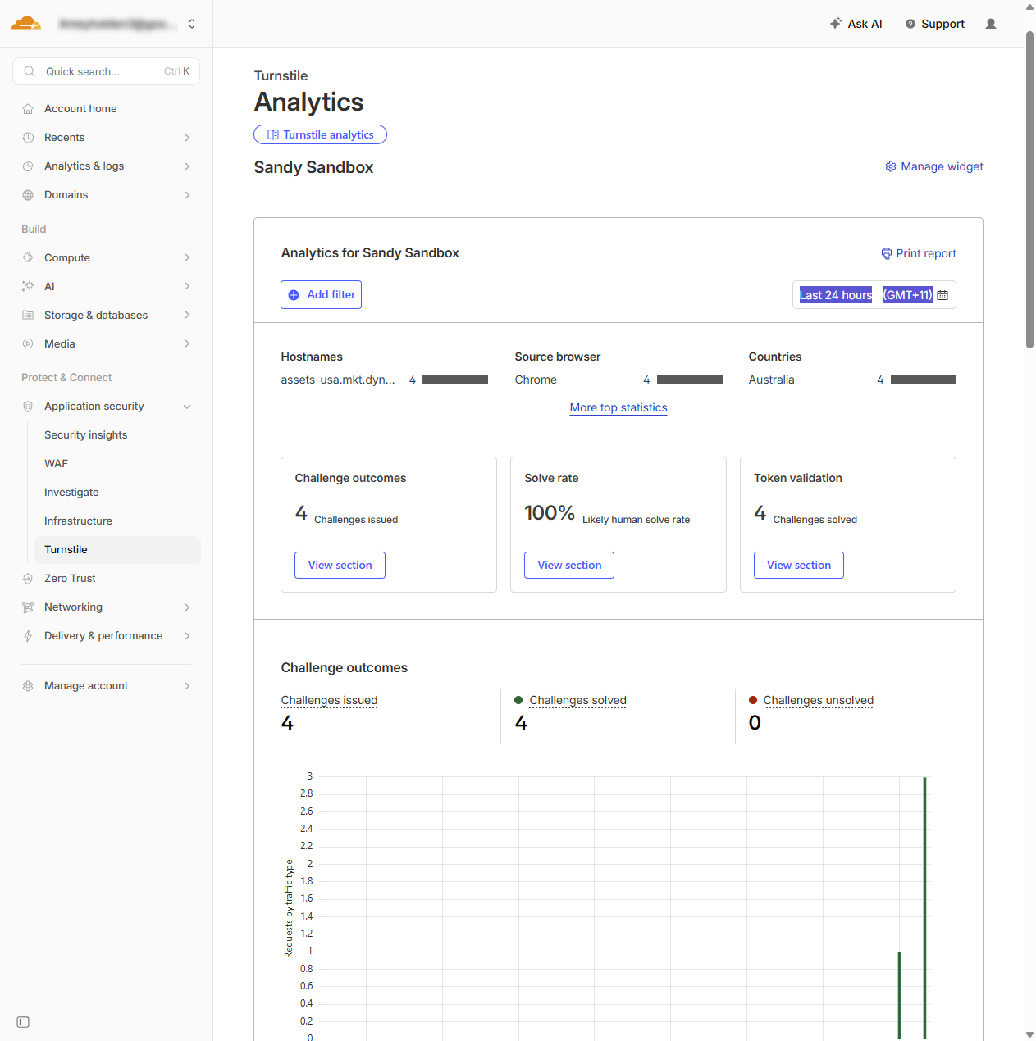
Task: Open the user profile icon
Action: [991, 24]
